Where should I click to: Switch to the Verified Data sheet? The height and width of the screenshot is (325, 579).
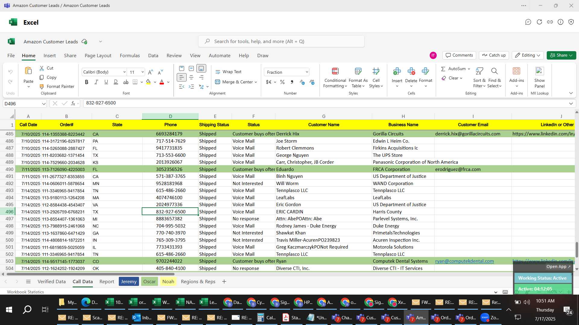pos(52,282)
